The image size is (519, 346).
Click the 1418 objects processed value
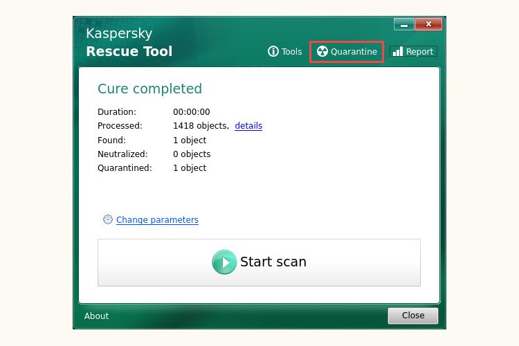[201, 126]
